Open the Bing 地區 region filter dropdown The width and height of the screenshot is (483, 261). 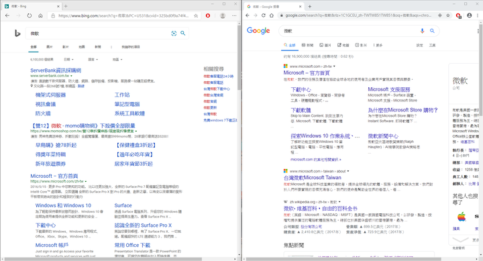pyautogui.click(x=117, y=59)
